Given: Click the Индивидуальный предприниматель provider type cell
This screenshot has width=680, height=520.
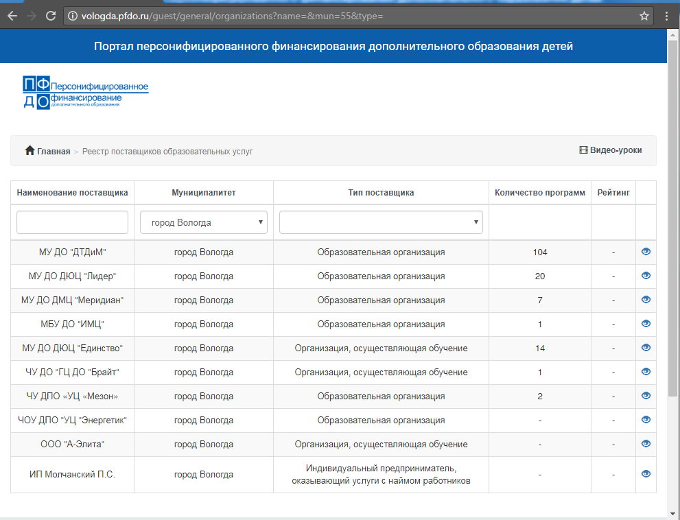Looking at the screenshot, I should click(x=381, y=475).
